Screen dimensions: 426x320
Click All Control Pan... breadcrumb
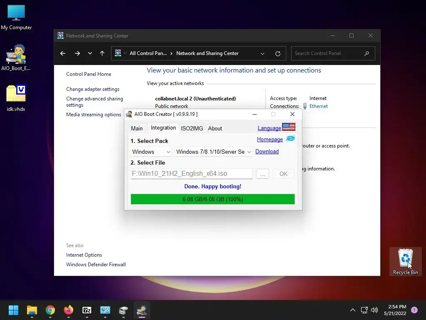[x=148, y=53]
